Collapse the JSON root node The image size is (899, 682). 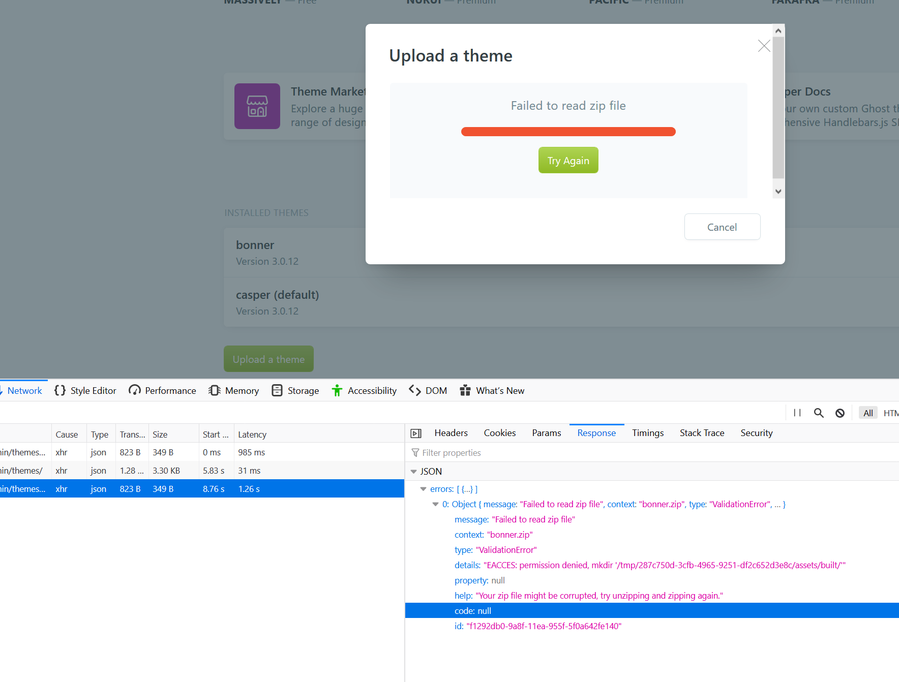(413, 471)
